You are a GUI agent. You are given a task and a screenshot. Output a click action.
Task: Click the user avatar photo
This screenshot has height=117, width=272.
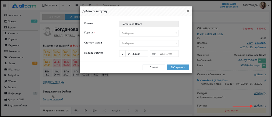(263, 5)
